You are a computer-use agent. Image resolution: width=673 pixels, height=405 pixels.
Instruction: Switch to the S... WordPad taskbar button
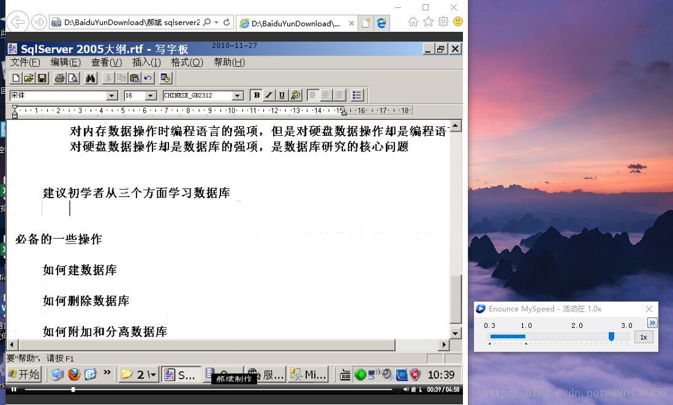(x=181, y=374)
